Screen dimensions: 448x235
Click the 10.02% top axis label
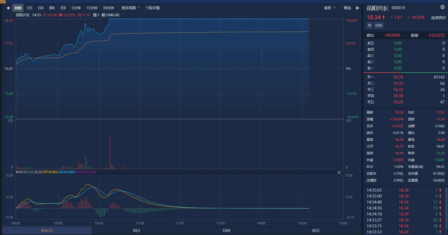(351, 21)
